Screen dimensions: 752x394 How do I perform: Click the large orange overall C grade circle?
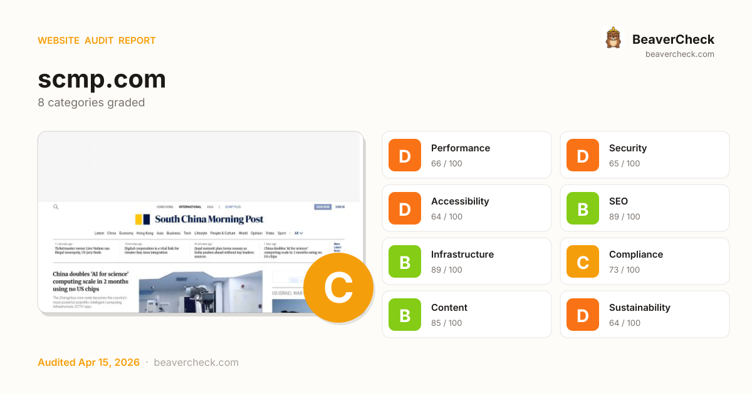coord(338,288)
